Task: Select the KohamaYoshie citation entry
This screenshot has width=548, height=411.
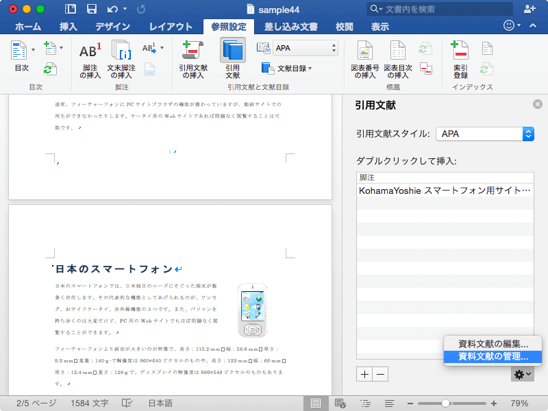Action: [x=445, y=190]
